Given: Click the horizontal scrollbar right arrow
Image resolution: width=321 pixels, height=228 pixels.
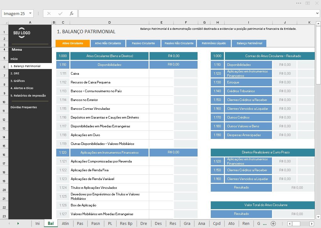Looking at the screenshot, I should [x=312, y=224].
